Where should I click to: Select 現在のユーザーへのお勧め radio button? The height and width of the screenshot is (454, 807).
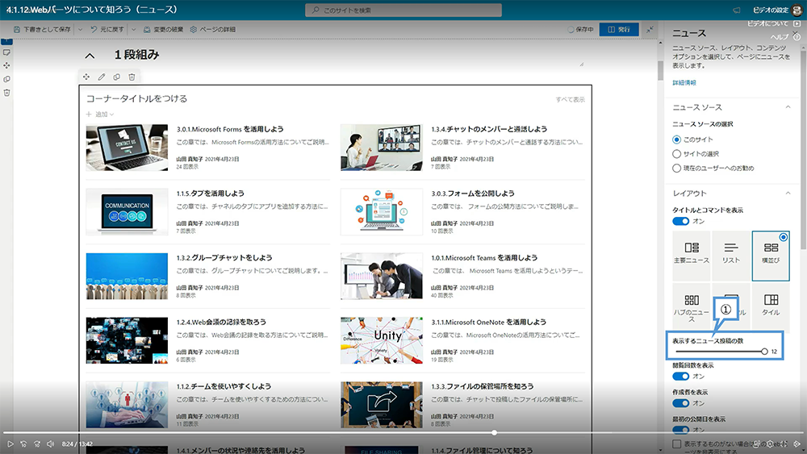pos(677,168)
